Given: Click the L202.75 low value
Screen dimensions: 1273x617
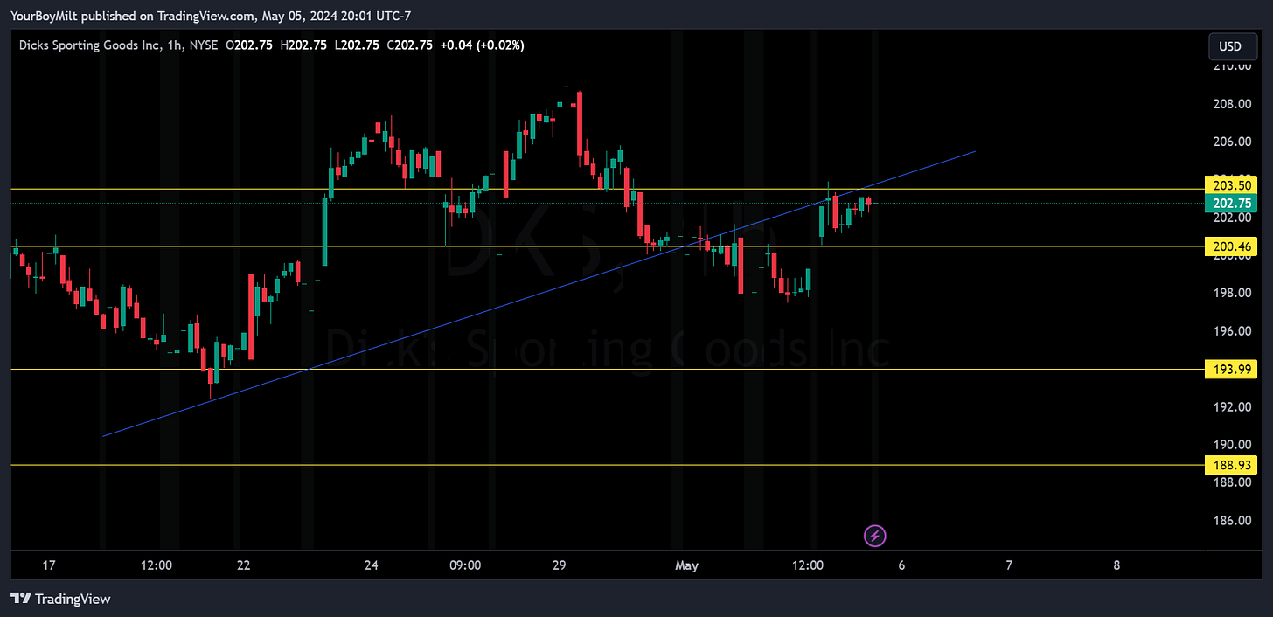Looking at the screenshot, I should tap(356, 45).
